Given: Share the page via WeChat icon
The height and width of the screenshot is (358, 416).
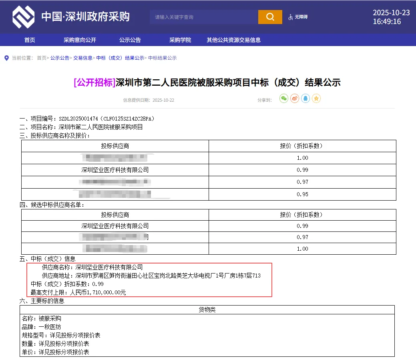Looking at the screenshot, I should tap(284, 99).
